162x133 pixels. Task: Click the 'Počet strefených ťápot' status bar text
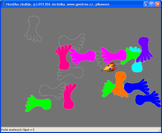pyautogui.click(x=18, y=130)
